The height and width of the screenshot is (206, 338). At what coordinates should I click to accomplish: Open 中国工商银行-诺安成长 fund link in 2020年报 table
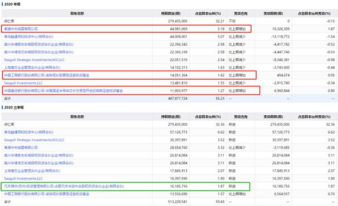point(47,75)
